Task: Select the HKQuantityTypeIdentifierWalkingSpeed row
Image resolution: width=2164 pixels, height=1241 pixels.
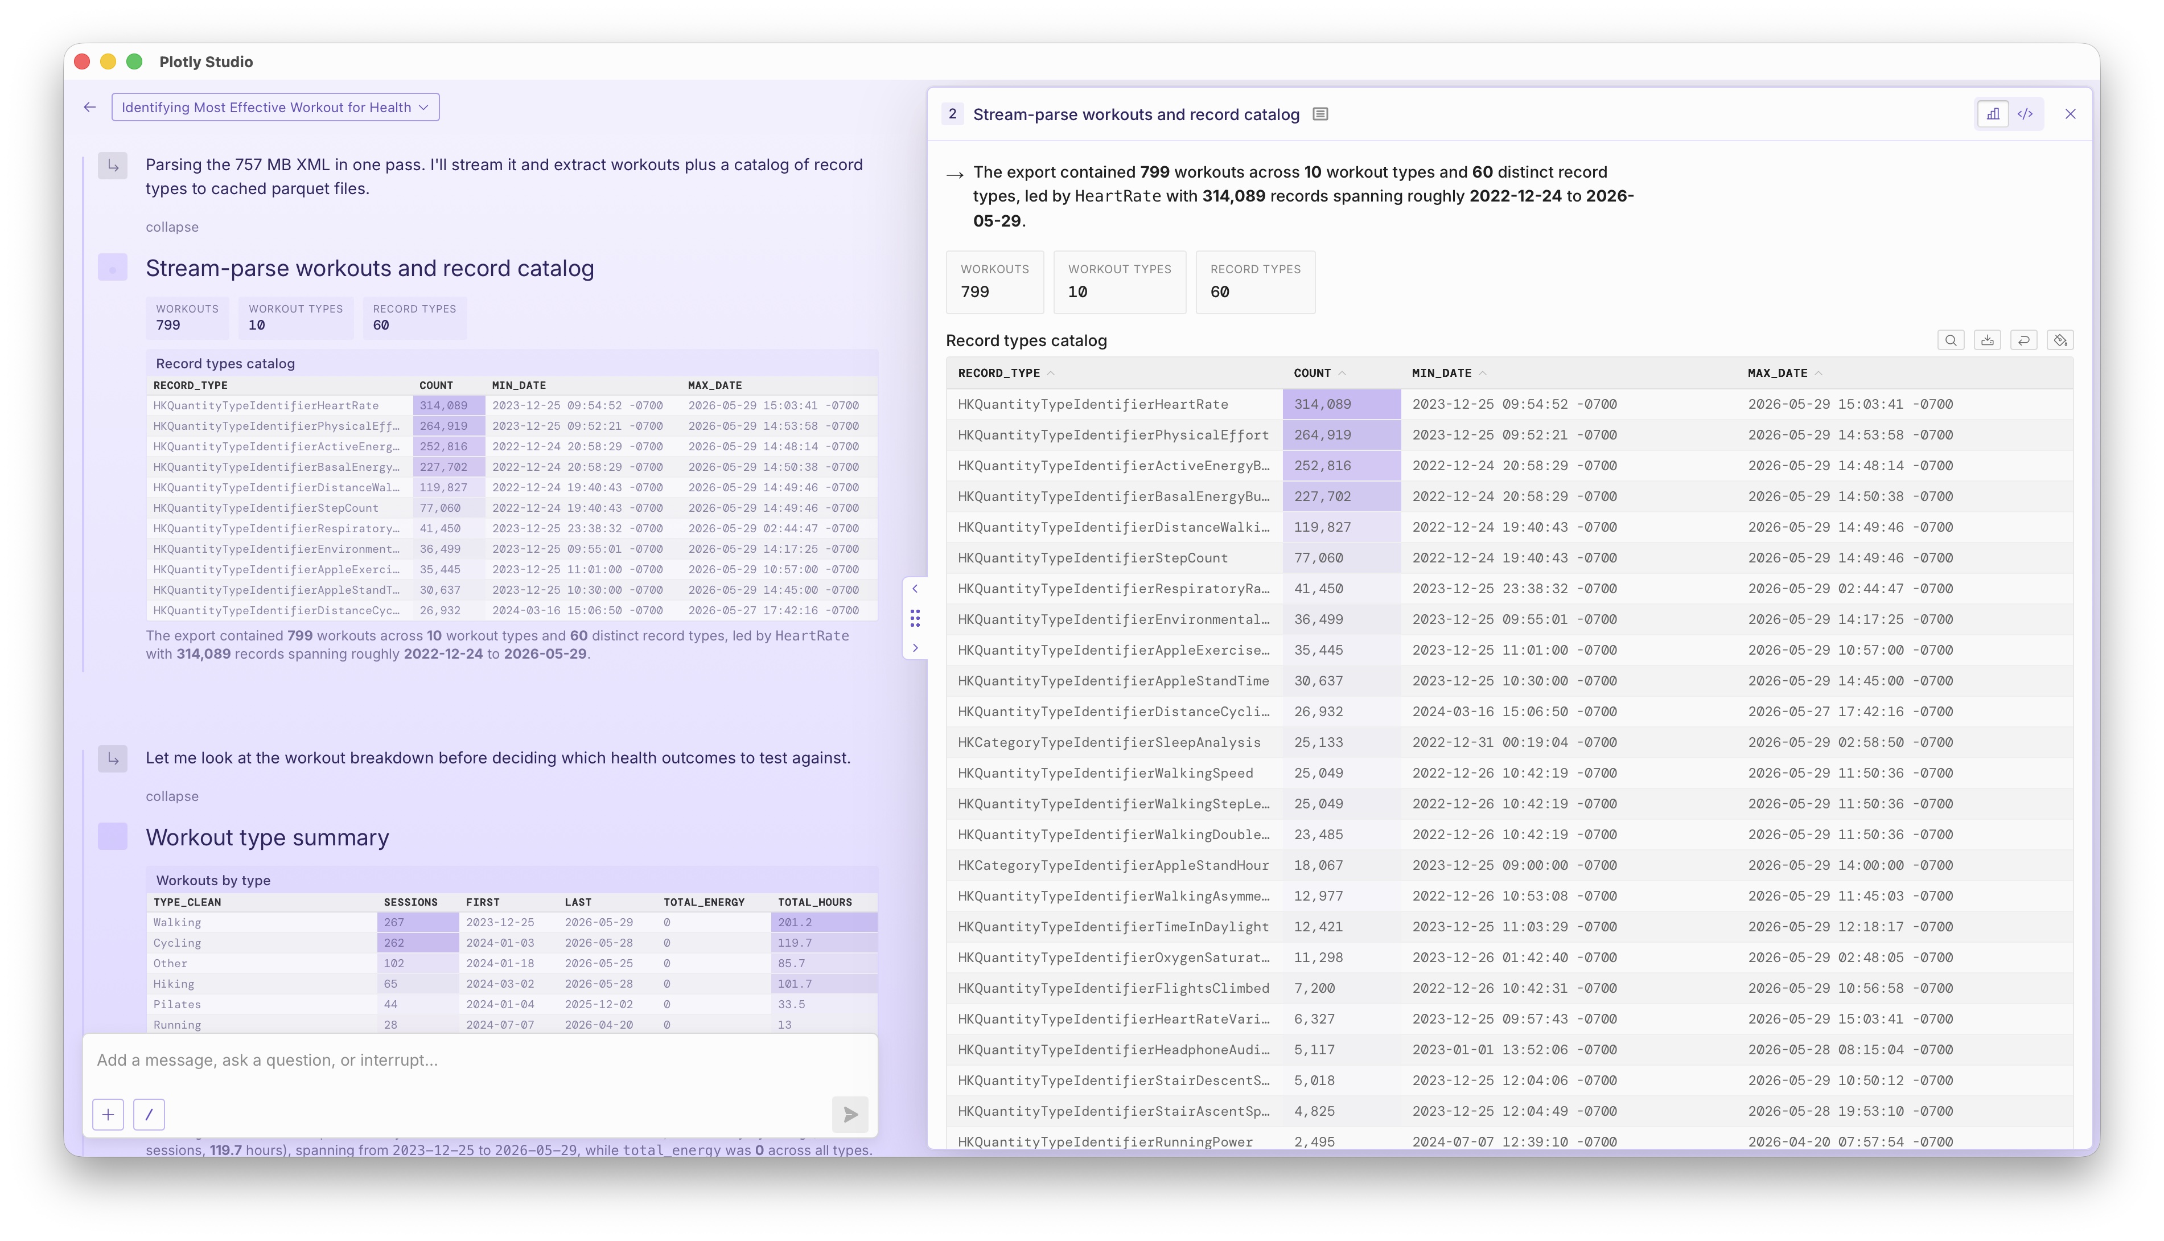Action: (x=1509, y=773)
